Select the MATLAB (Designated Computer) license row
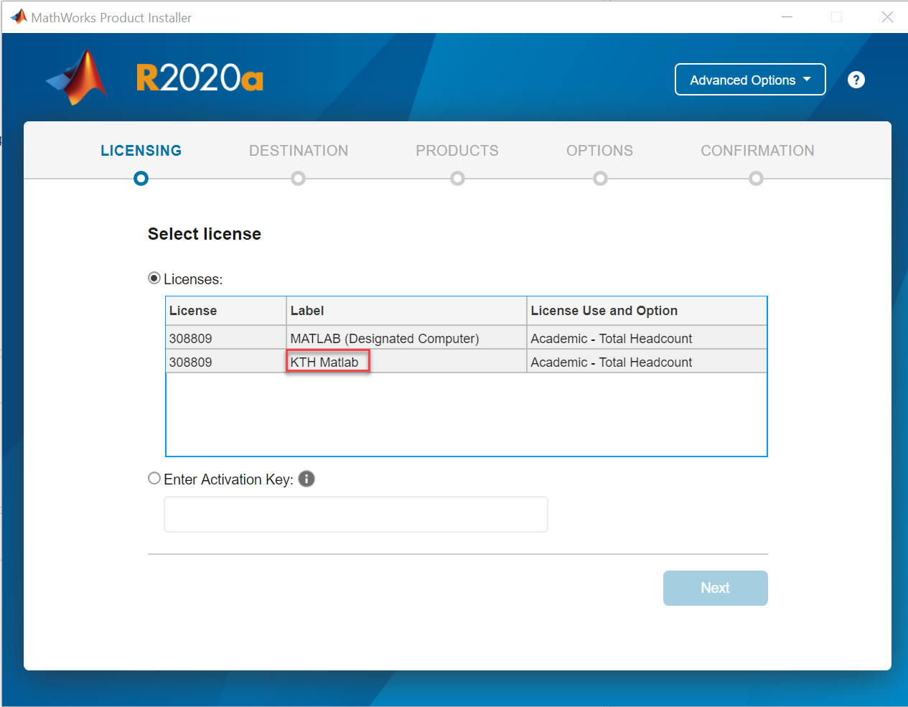Screen dimensions: 908x707 tap(384, 338)
